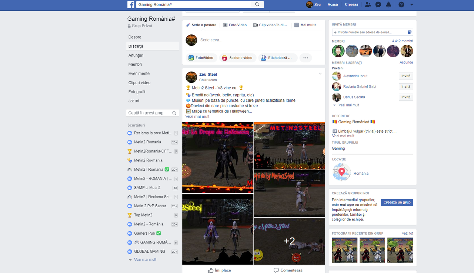Select Foto/Video in the post composer
The image size is (474, 273).
point(202,58)
